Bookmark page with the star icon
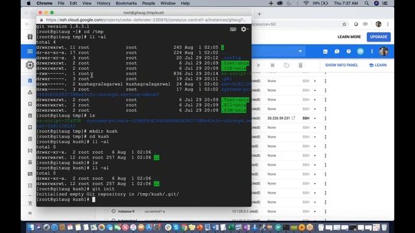 pyautogui.click(x=344, y=24)
